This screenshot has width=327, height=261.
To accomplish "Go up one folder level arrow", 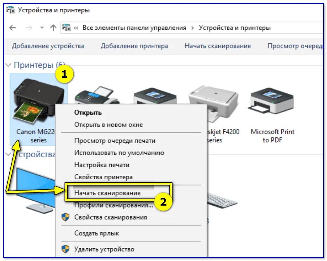I will 53,27.
